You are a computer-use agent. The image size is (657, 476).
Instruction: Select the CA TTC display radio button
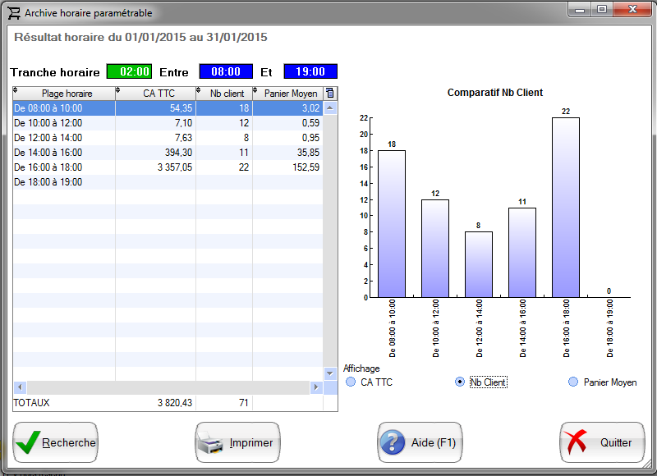coord(351,382)
